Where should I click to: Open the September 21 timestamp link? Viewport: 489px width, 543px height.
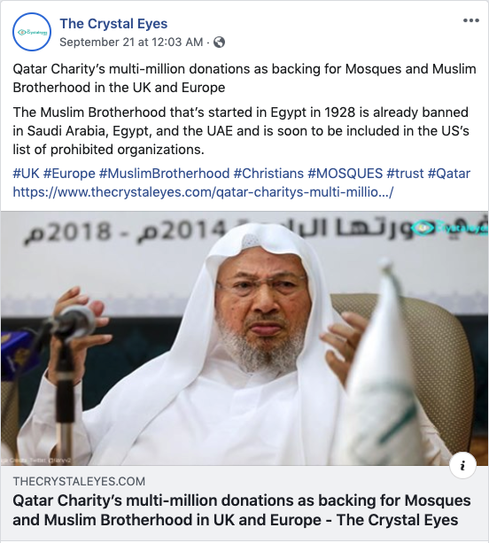pyautogui.click(x=131, y=43)
